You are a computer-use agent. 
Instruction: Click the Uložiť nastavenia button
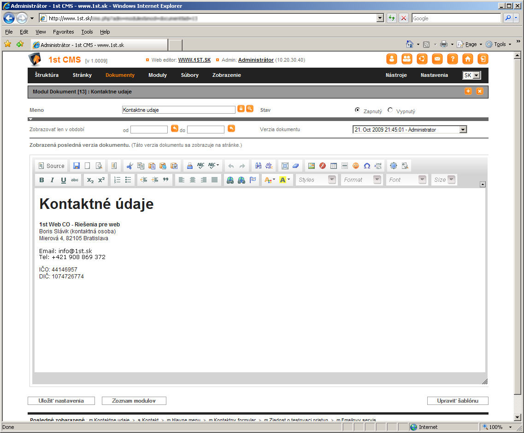click(x=61, y=401)
